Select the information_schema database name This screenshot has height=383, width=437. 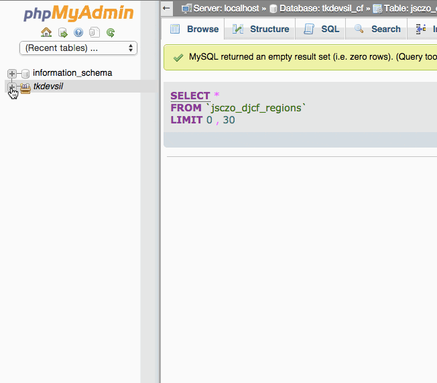pyautogui.click(x=72, y=73)
